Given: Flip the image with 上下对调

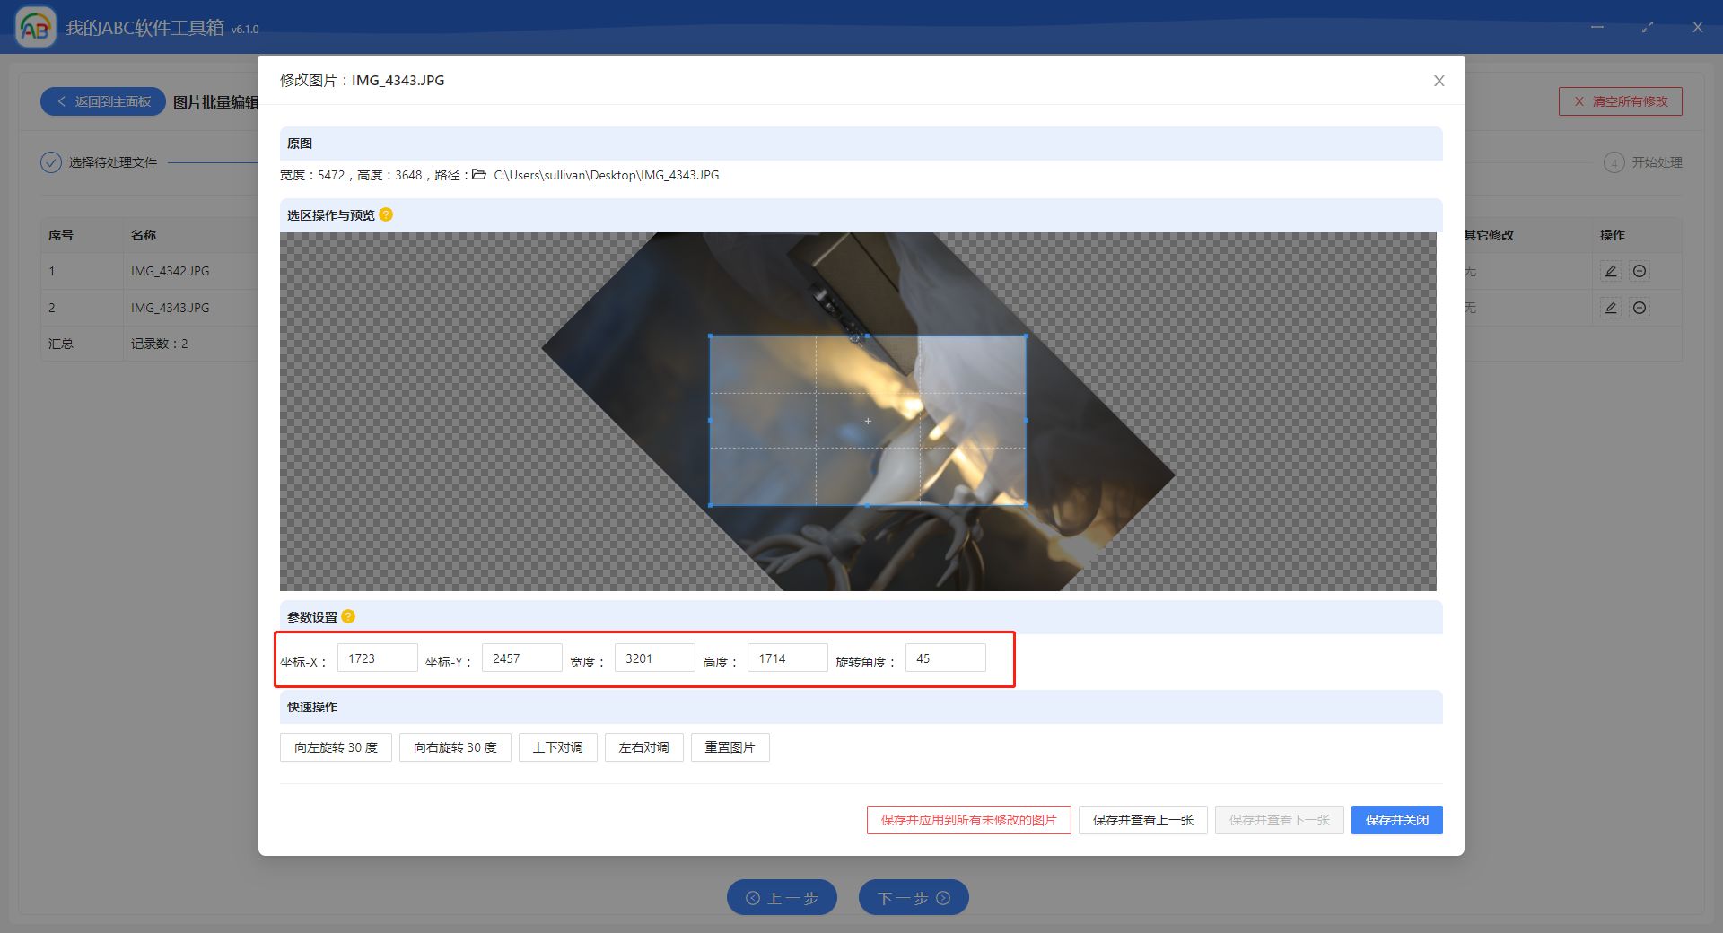Looking at the screenshot, I should [x=557, y=747].
